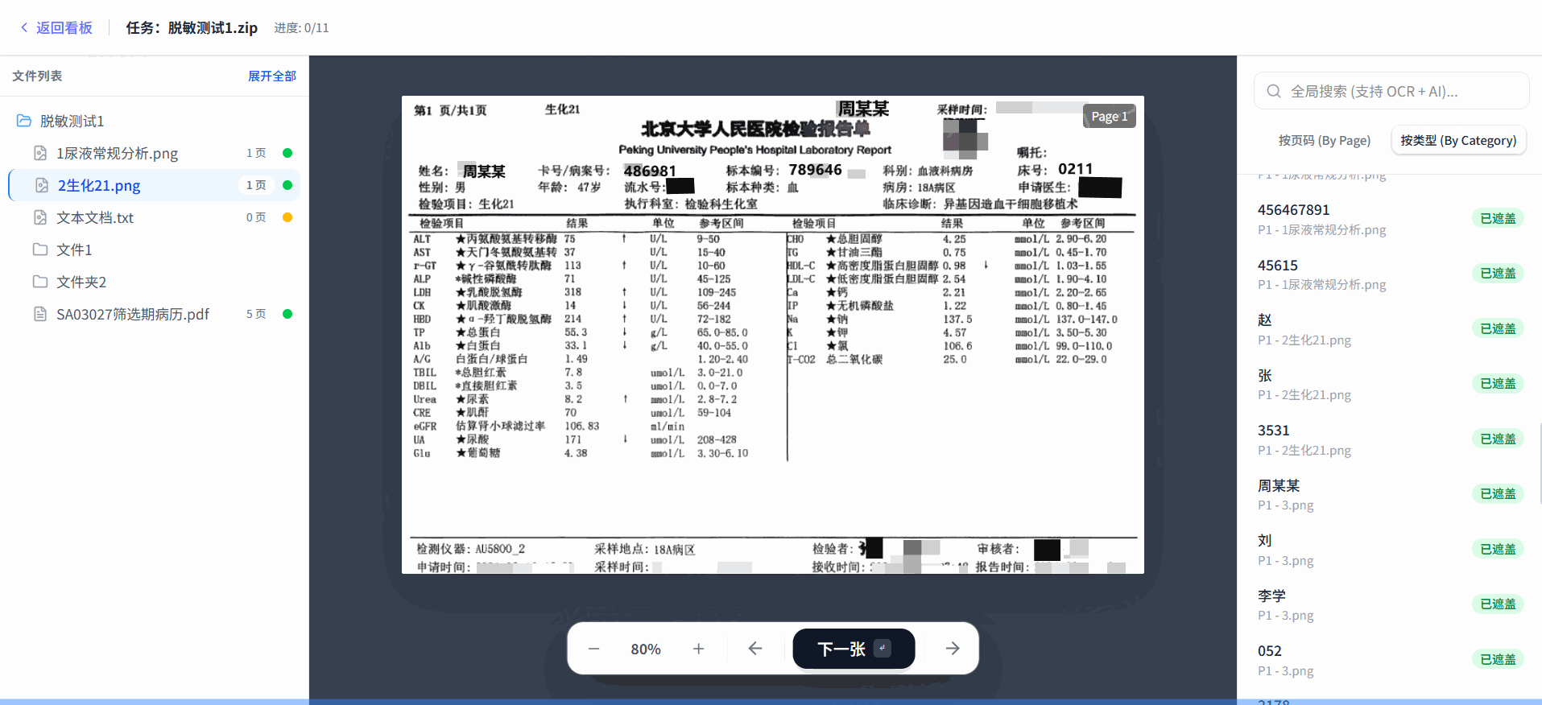Toggle 已遮盖 status for 周某某
This screenshot has width=1542, height=705.
[x=1498, y=493]
